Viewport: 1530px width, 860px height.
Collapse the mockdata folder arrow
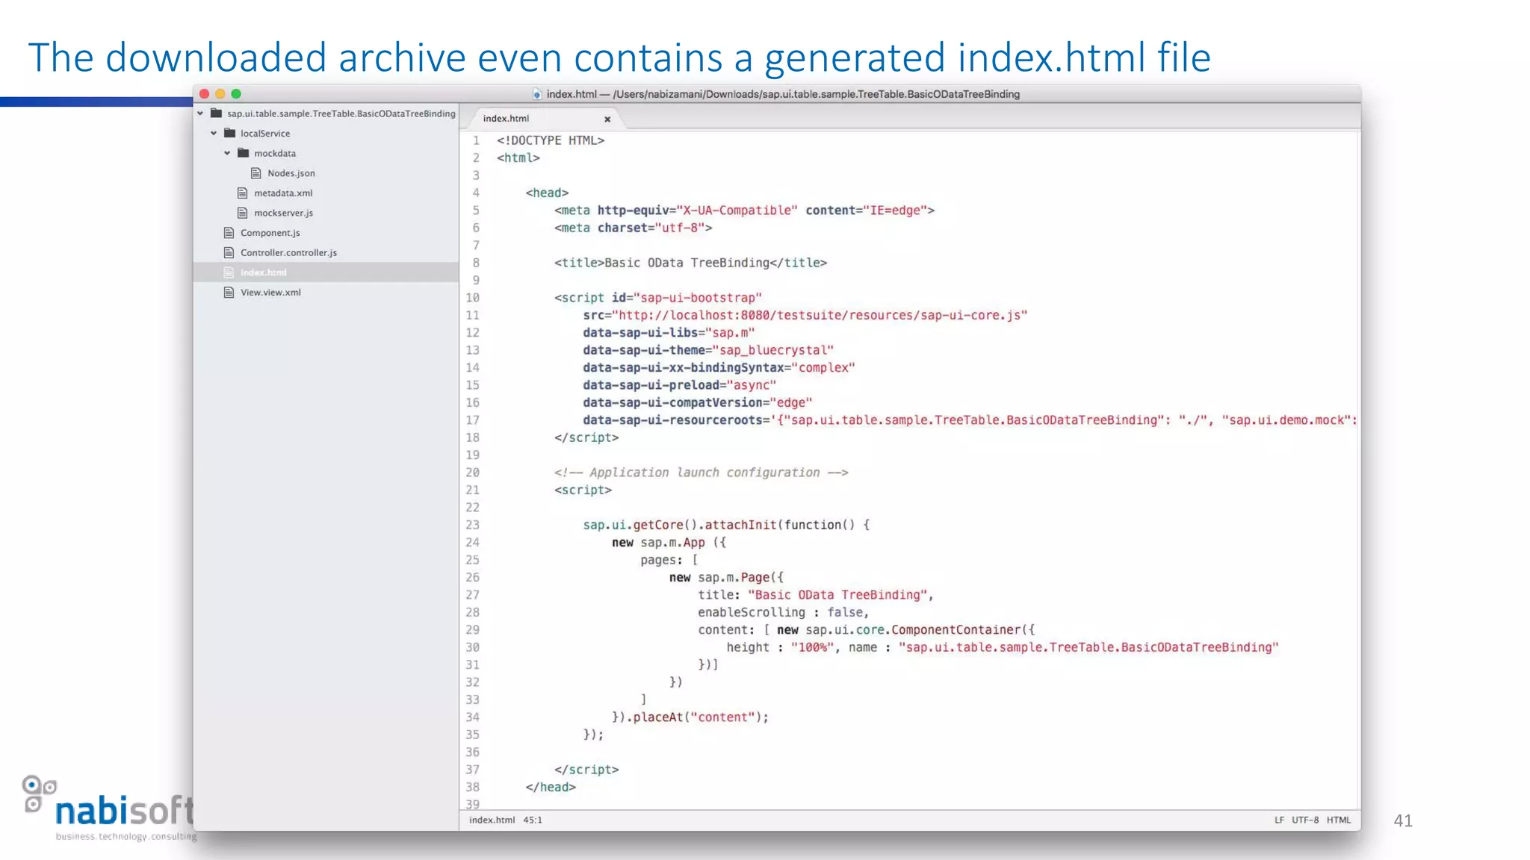click(227, 153)
